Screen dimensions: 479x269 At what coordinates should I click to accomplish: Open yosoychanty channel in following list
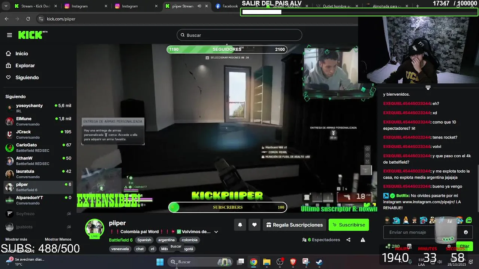38,108
